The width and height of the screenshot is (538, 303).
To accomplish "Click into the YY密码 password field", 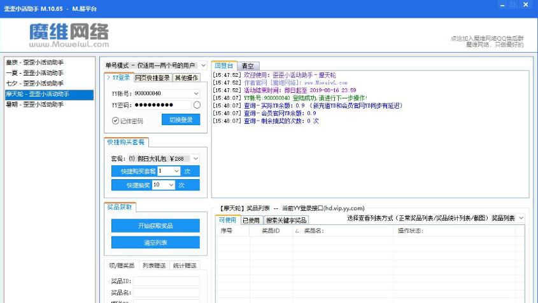I will (x=162, y=105).
